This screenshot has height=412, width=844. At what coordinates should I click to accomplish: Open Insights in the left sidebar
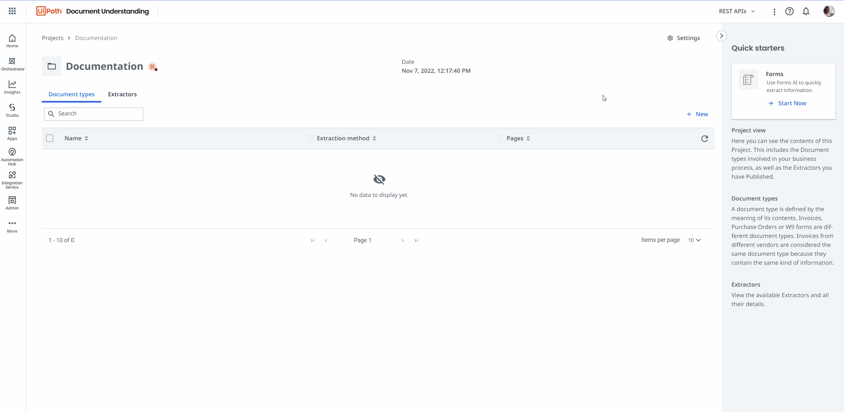pos(12,87)
